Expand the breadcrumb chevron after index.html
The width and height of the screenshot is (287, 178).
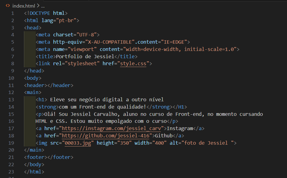point(38,5)
